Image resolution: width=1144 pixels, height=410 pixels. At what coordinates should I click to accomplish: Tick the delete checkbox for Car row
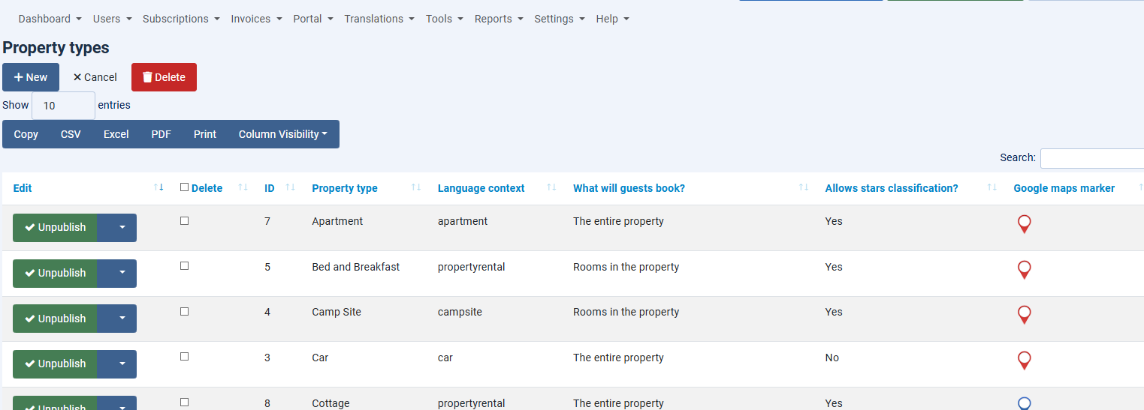pyautogui.click(x=185, y=357)
